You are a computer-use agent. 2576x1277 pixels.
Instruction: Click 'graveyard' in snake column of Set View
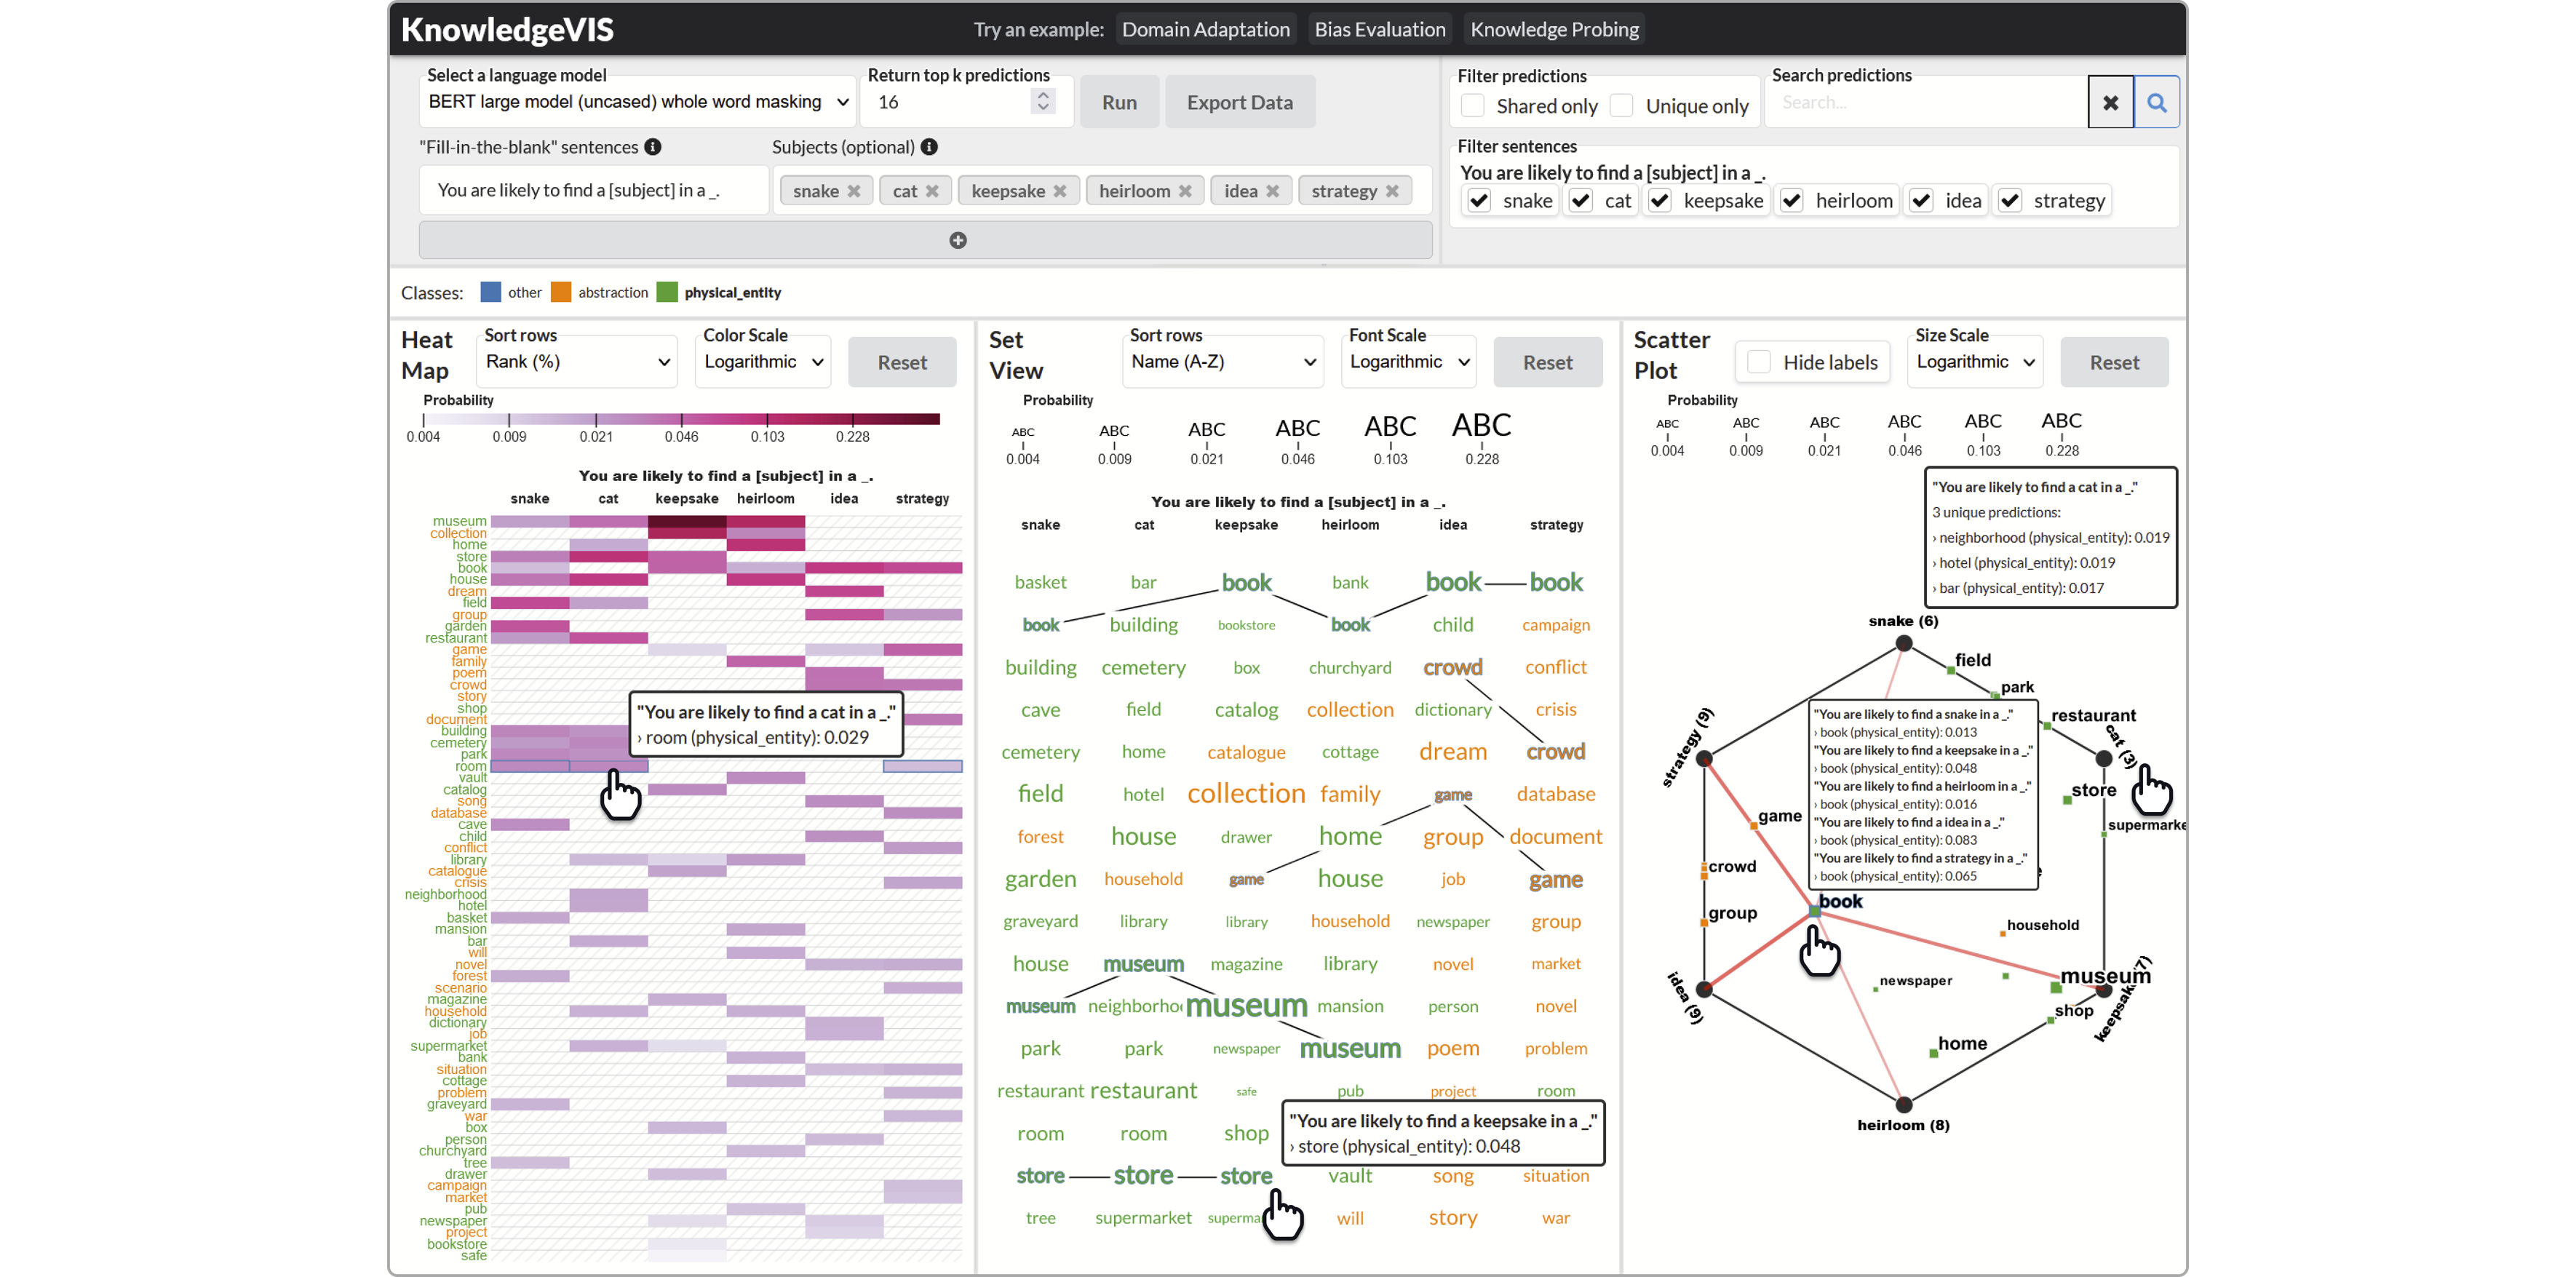coord(1040,921)
